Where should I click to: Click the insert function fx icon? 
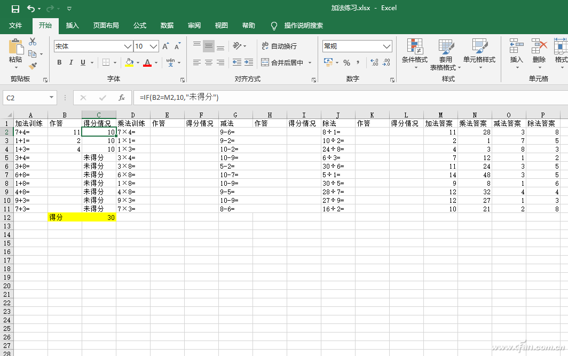(122, 98)
